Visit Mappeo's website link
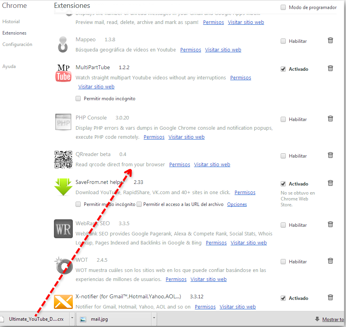The width and height of the screenshot is (346, 327). (223, 50)
